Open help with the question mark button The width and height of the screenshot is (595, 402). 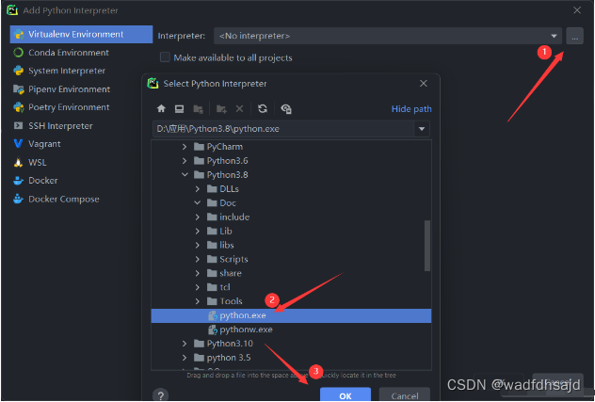160,395
